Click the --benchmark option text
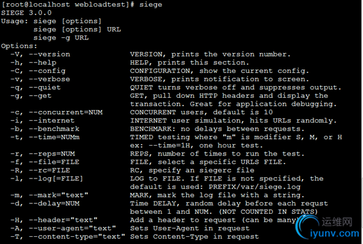 pos(54,129)
